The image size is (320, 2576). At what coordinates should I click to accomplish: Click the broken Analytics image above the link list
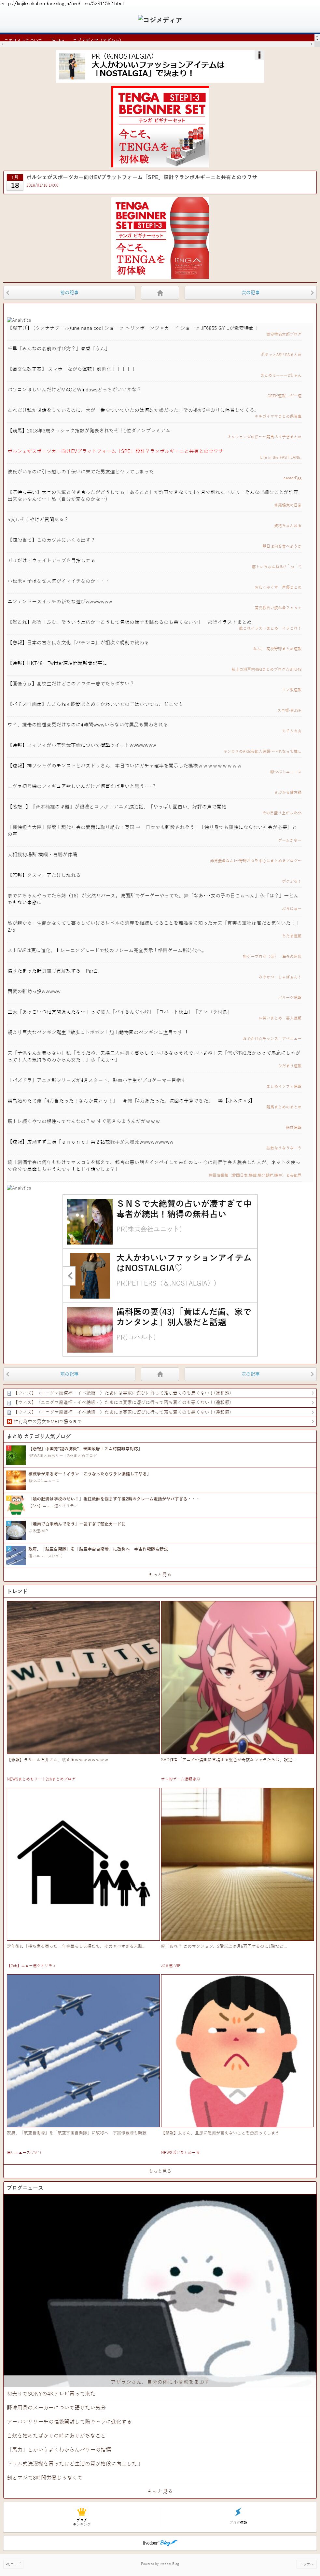[x=19, y=320]
